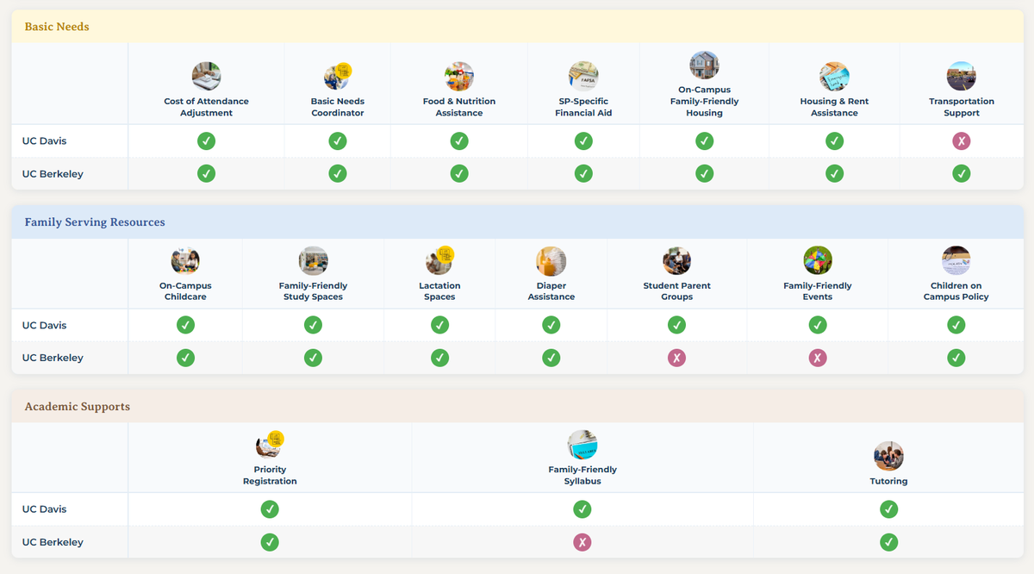Image resolution: width=1034 pixels, height=574 pixels.
Task: Click the Cost of Attendance Adjustment thumbnail icon
Action: 206,77
